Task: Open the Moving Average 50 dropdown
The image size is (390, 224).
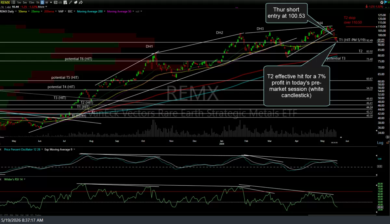Action: tap(133, 11)
